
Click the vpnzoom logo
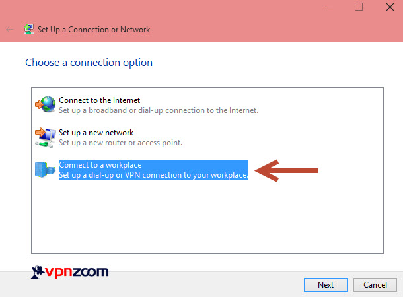tap(69, 272)
